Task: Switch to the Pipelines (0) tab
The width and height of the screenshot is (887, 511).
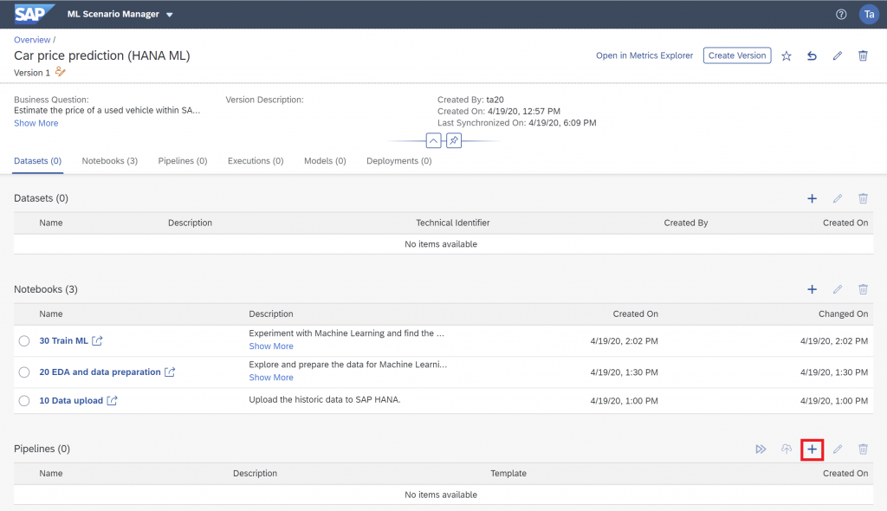Action: pos(183,161)
